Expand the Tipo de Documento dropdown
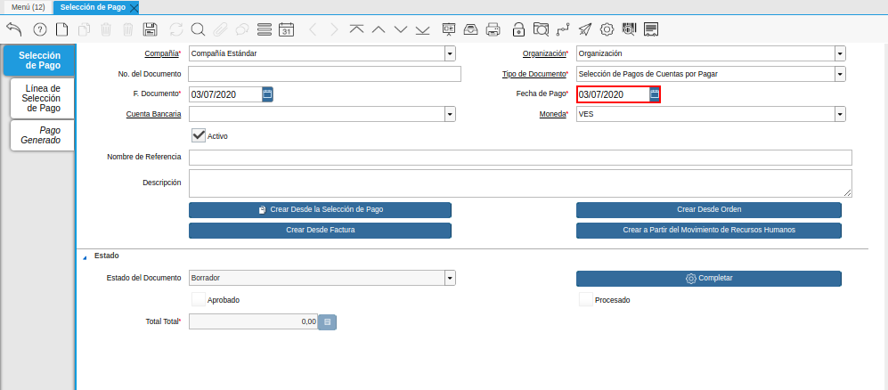Image resolution: width=888 pixels, height=390 pixels. [x=840, y=74]
